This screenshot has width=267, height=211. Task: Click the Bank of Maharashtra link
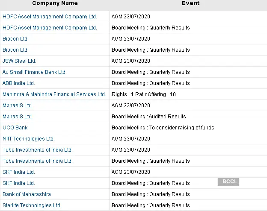tap(27, 194)
